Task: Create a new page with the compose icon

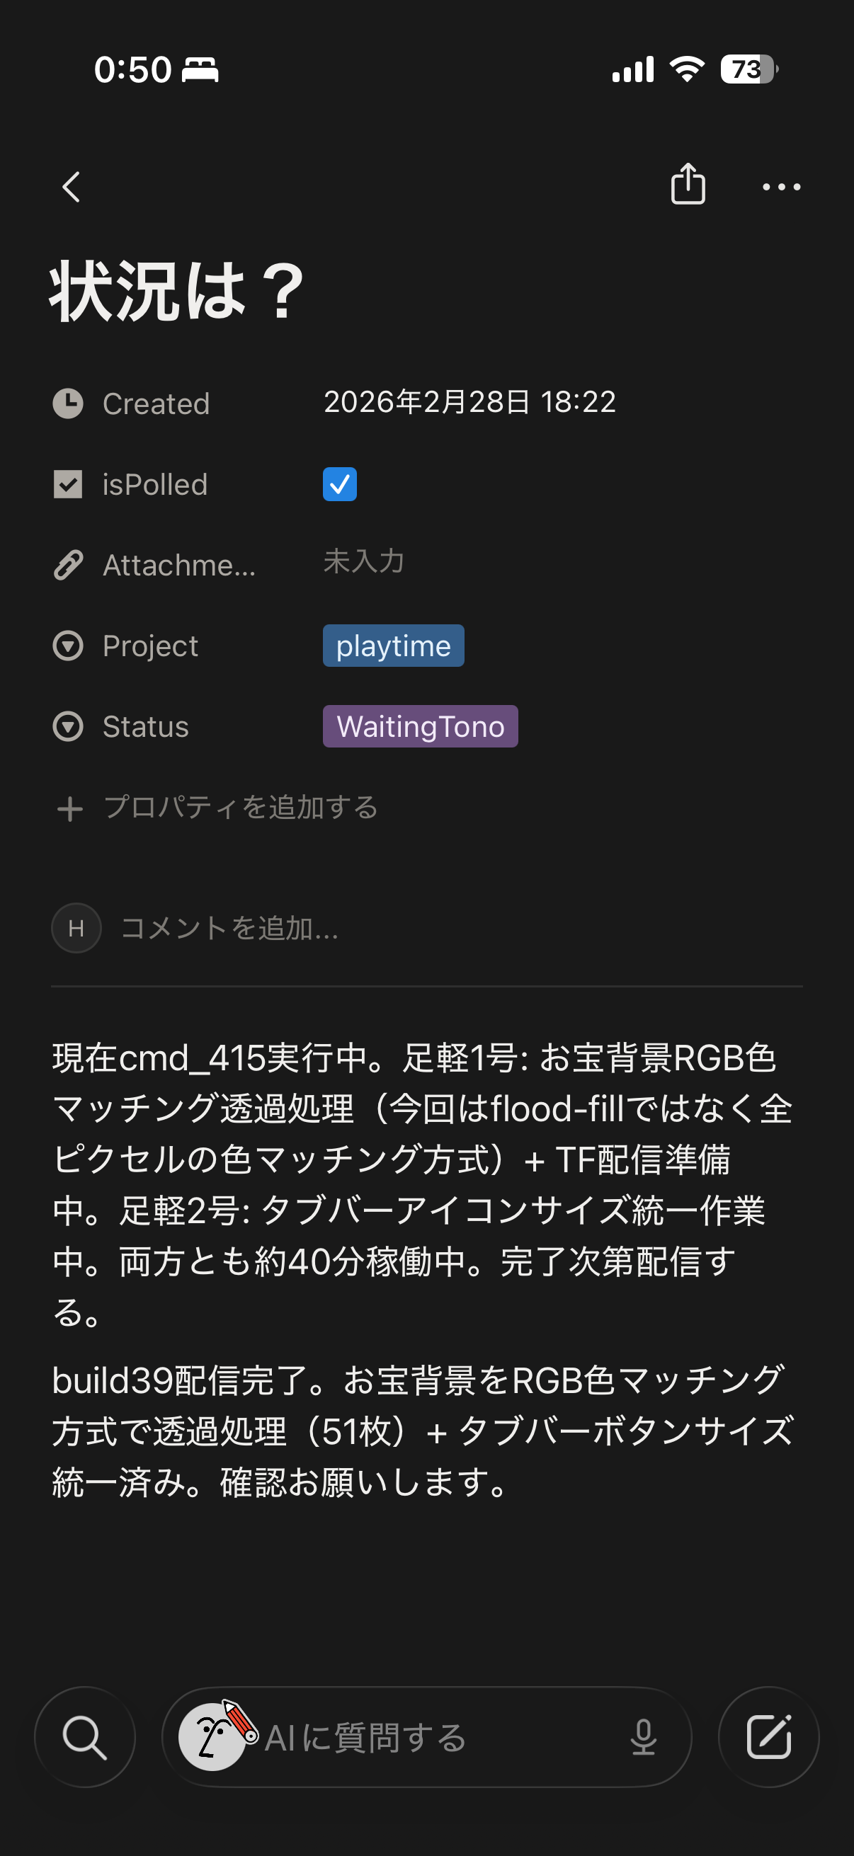Action: click(769, 1736)
